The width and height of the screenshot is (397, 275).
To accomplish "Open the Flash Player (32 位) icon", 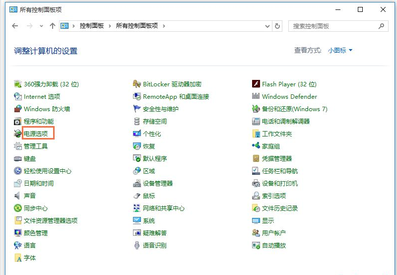I will [x=256, y=84].
